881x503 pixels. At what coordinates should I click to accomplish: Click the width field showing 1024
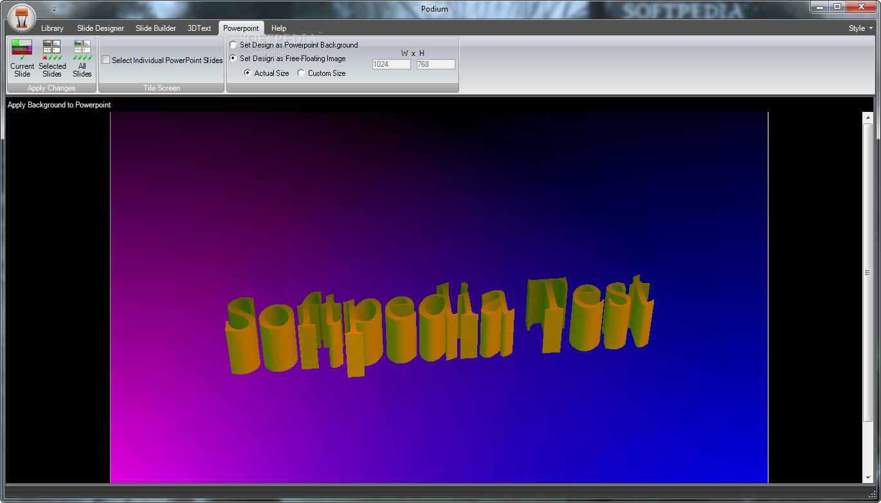click(392, 64)
